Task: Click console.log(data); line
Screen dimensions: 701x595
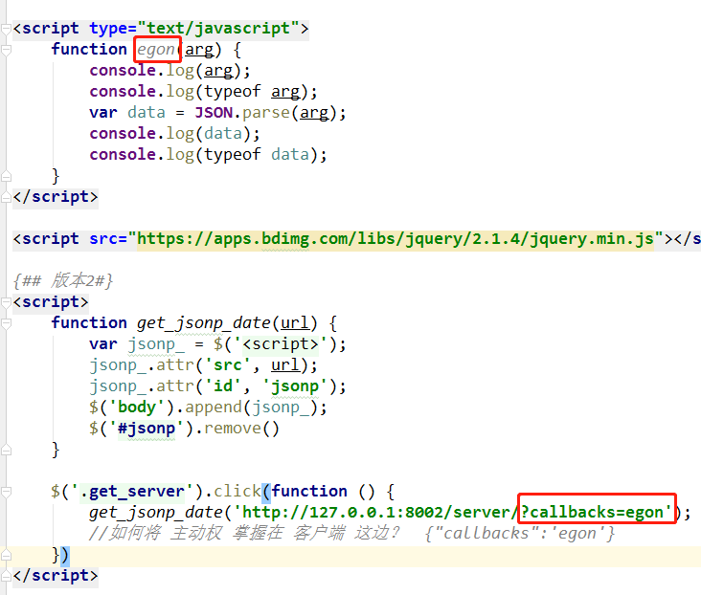Action: (x=175, y=134)
